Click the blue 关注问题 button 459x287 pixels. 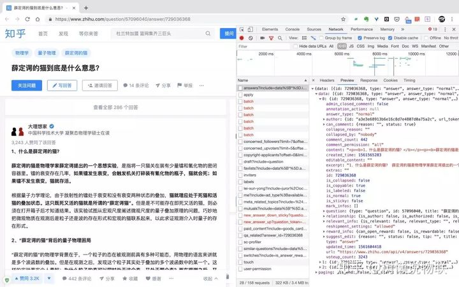(x=27, y=85)
